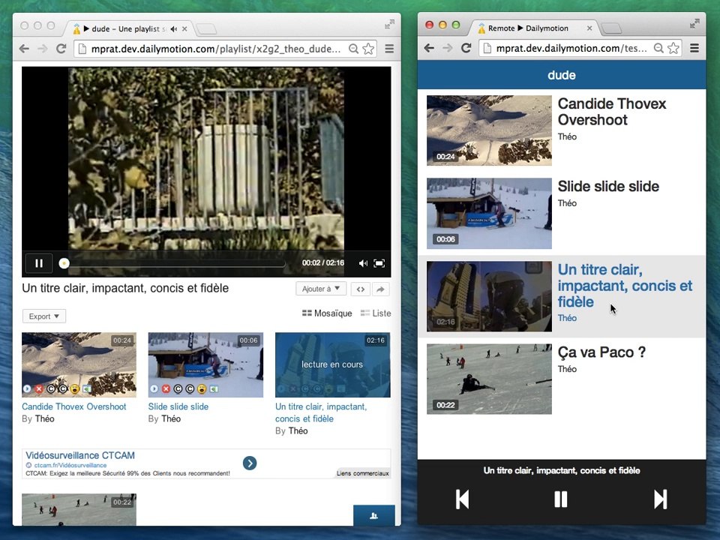Switch to Liste view
This screenshot has height=540, width=720.
click(376, 313)
